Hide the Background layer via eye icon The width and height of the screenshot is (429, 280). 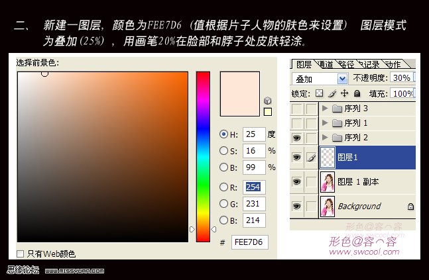[297, 207]
